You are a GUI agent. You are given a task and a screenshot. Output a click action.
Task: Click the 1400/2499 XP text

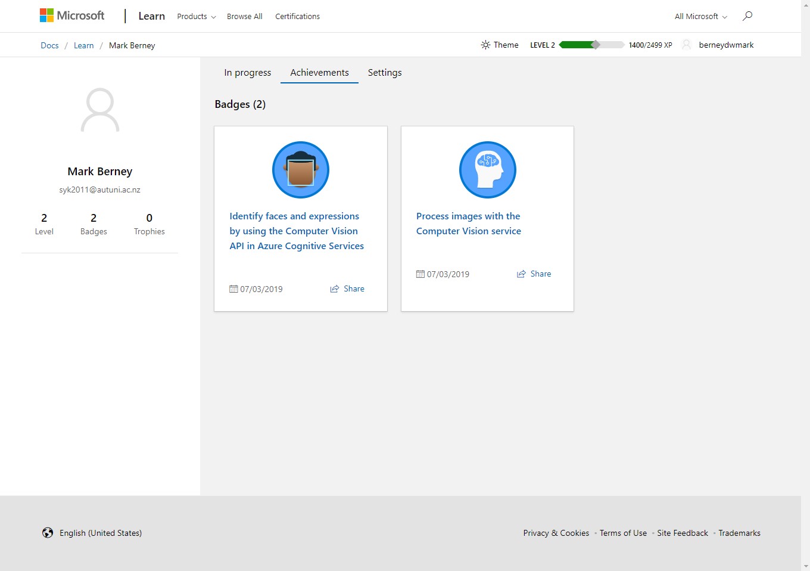click(650, 45)
